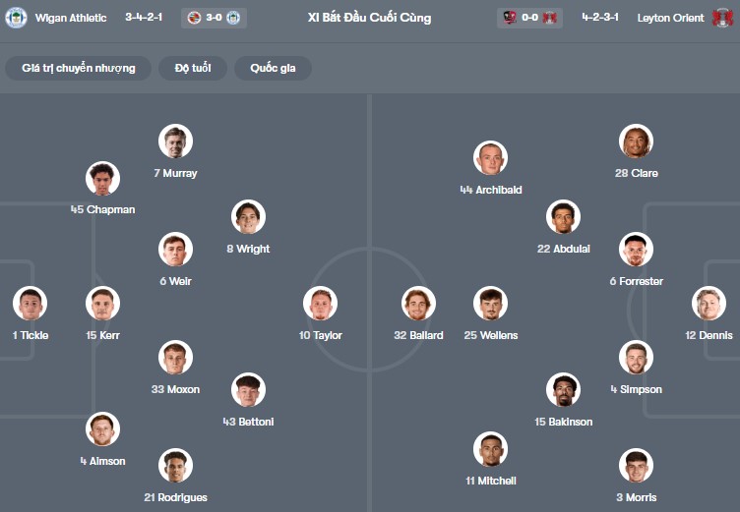Click goalkeeper Tickle's player photo
Screen dimensions: 740x512
coord(31,304)
